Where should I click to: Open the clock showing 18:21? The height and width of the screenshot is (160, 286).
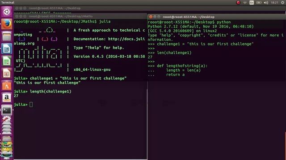(x=274, y=3)
